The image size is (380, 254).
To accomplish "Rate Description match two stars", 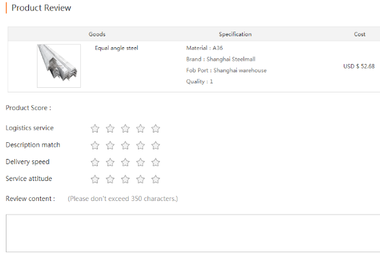I will (110, 145).
